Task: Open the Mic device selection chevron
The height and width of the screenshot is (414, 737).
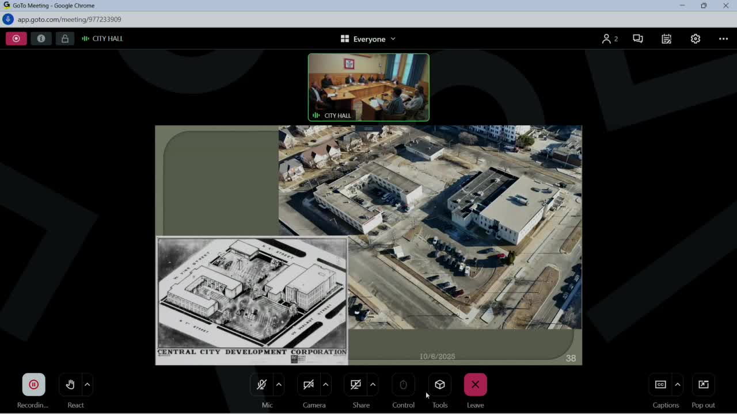Action: pyautogui.click(x=278, y=384)
